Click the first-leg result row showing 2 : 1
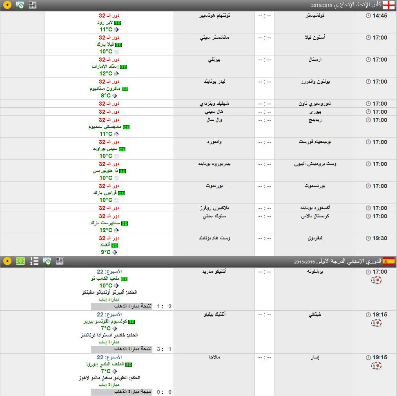Screen dimensions: 397x396 pyautogui.click(x=132, y=306)
